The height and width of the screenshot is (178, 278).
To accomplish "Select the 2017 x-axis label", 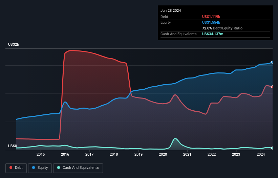I will [89, 154].
